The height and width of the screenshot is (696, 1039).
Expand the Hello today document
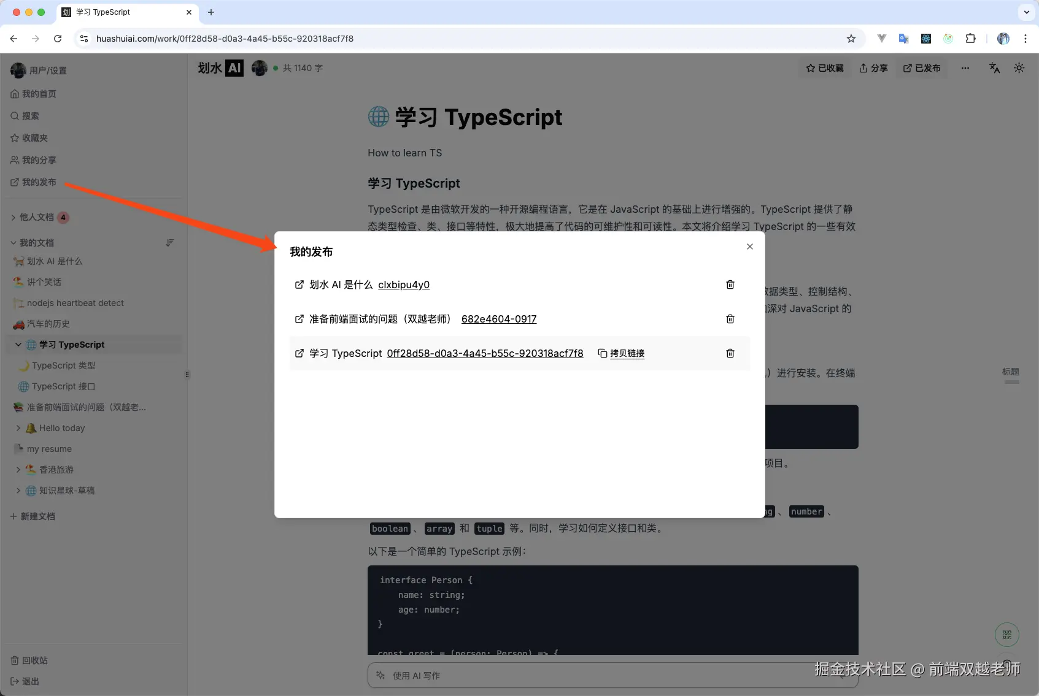pyautogui.click(x=18, y=427)
